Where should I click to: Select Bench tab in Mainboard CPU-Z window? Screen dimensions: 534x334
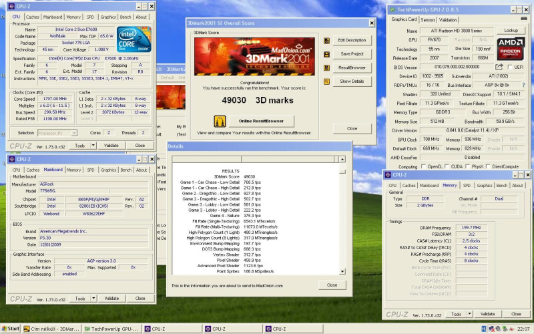click(125, 170)
